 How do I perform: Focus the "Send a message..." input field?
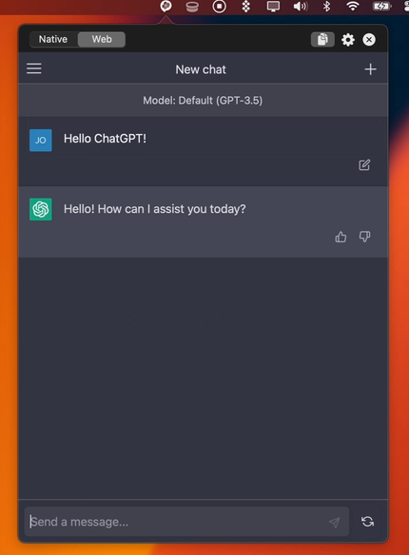(179, 522)
